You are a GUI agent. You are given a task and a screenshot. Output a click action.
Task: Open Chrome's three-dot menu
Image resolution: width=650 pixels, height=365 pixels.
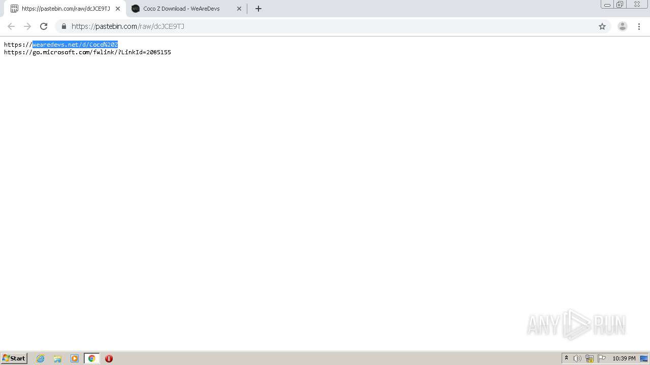click(x=639, y=26)
